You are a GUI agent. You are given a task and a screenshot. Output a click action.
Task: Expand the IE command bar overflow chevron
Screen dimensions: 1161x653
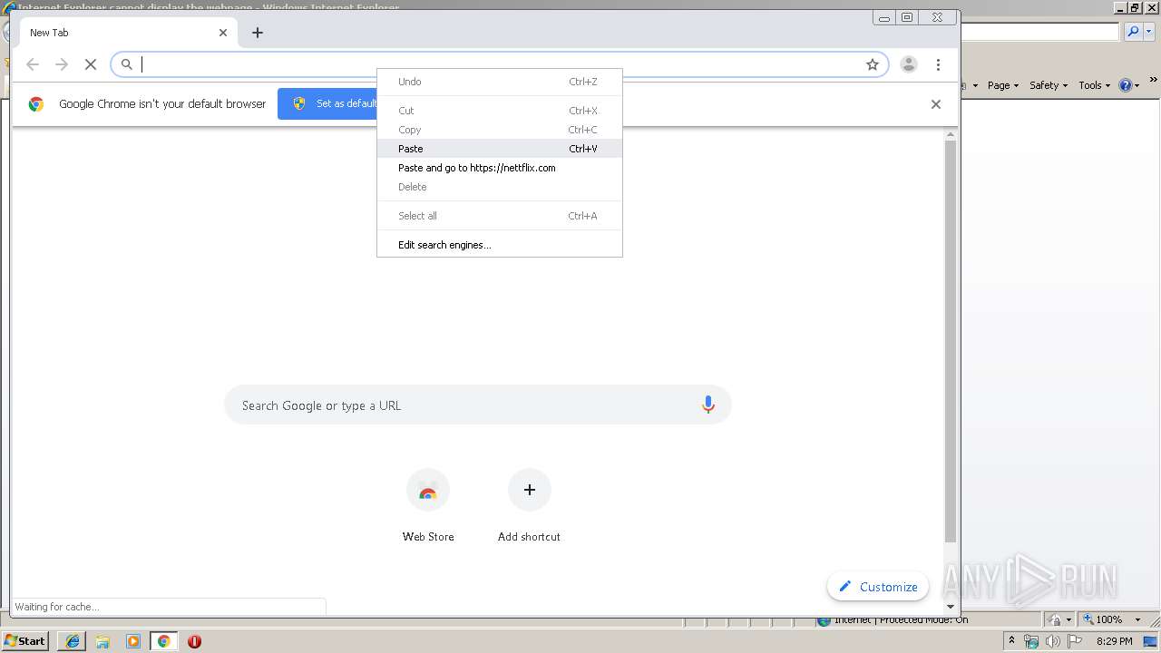[x=1155, y=82]
